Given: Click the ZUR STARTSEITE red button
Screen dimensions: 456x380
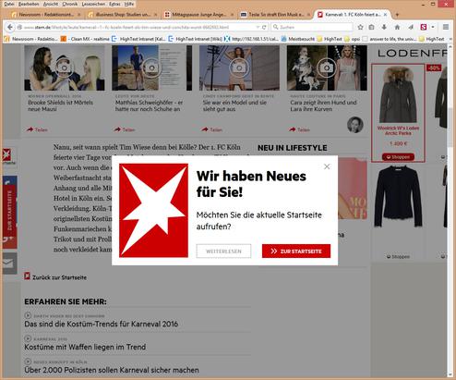Looking at the screenshot, I should tap(296, 251).
